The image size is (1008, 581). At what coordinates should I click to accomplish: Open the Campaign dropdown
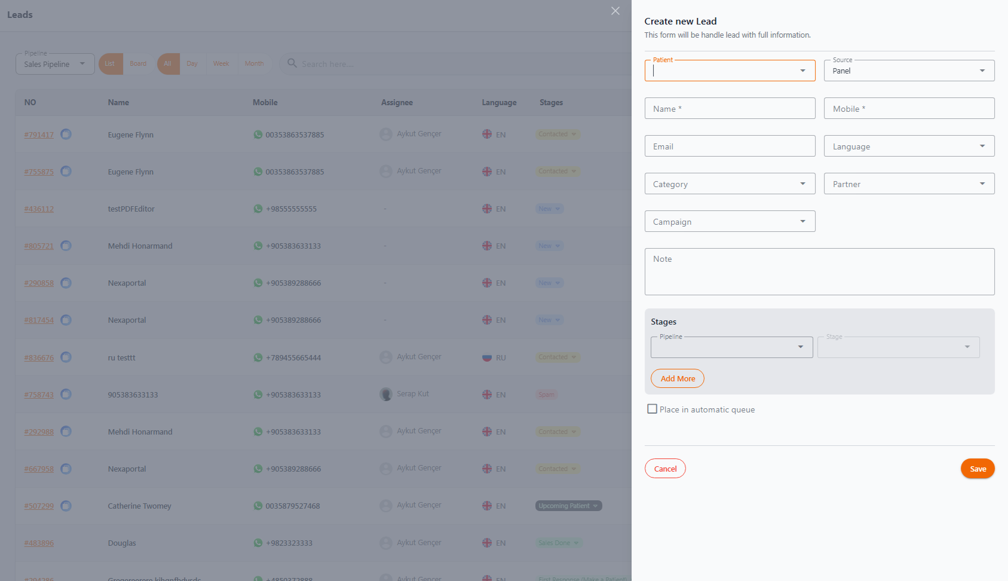pos(730,221)
